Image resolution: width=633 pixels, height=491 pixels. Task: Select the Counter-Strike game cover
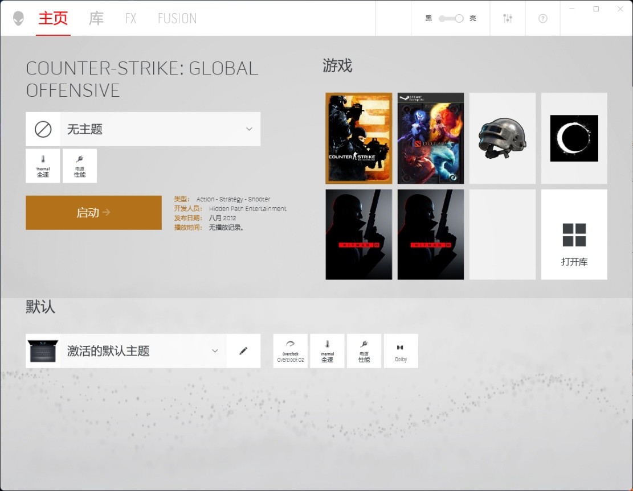(359, 138)
